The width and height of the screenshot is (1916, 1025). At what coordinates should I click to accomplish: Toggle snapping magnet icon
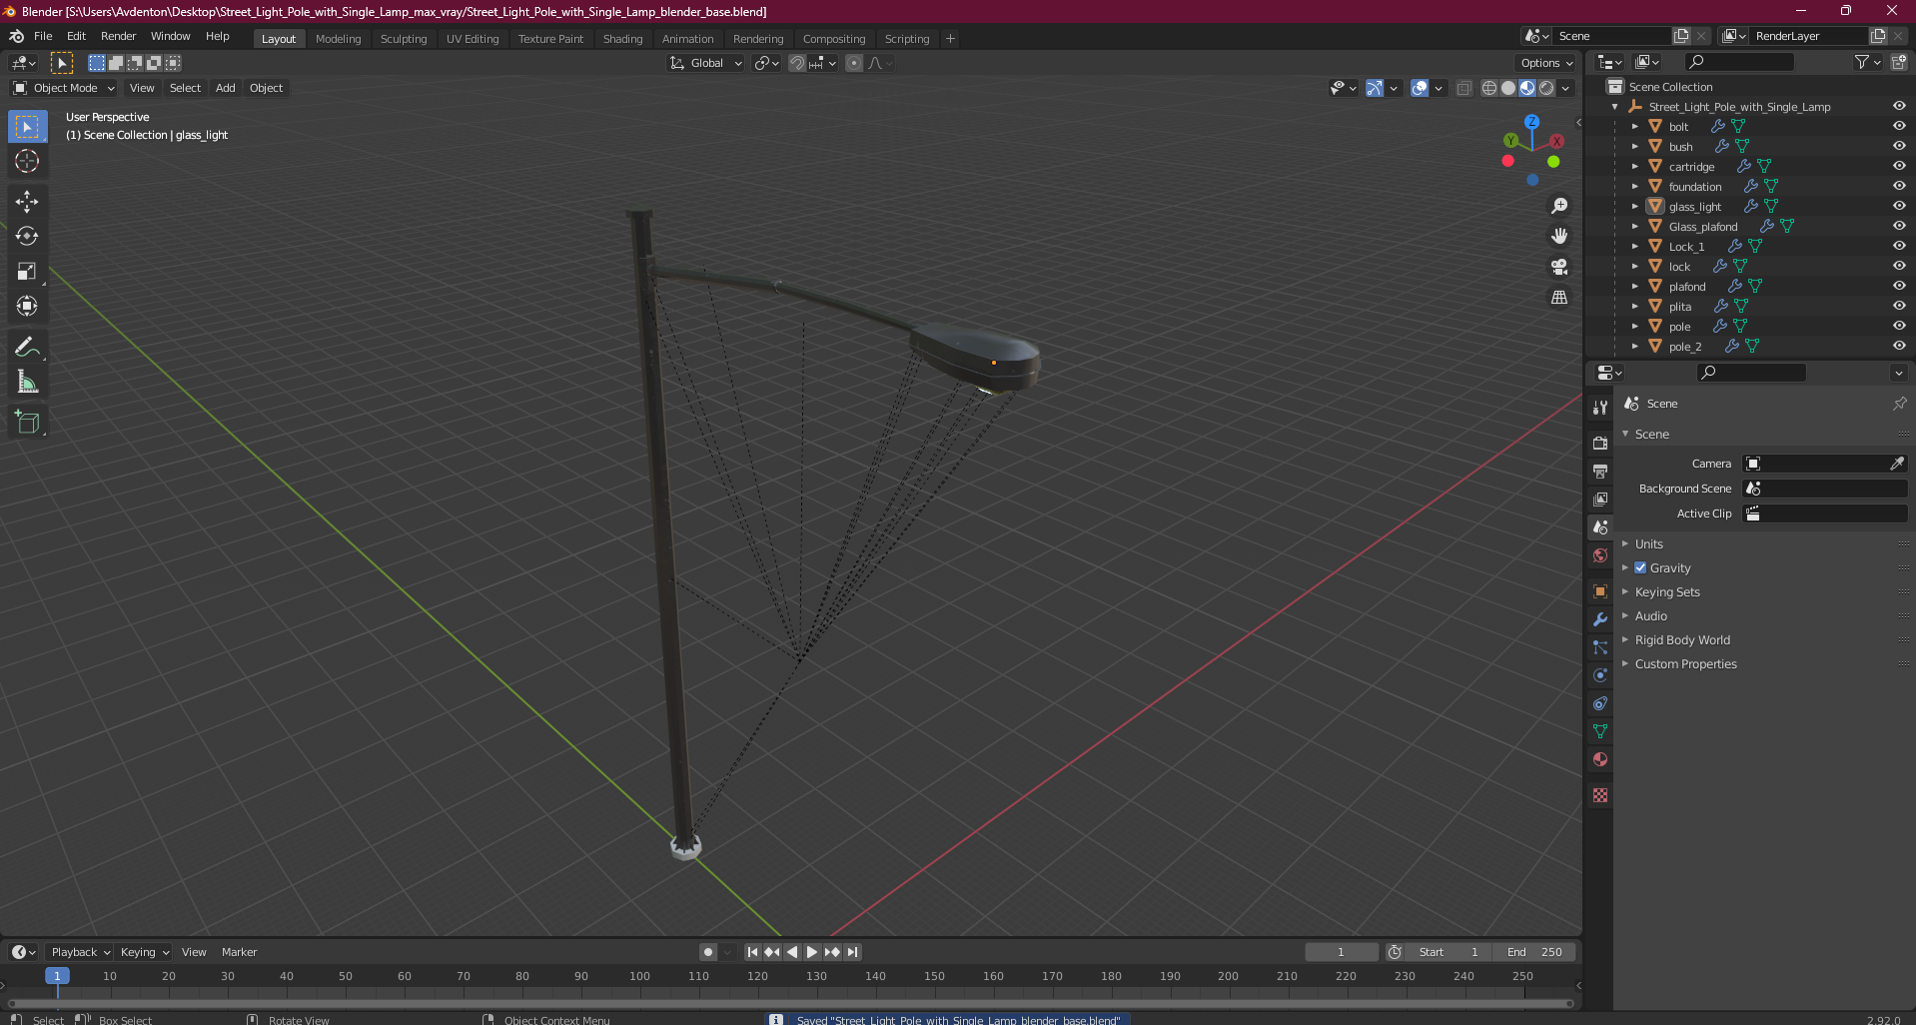[796, 63]
